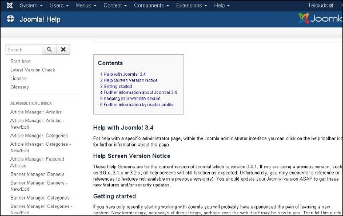Jump to 4 Further information about Joomla! 3.4
This screenshot has height=216, width=343.
[x=138, y=92]
